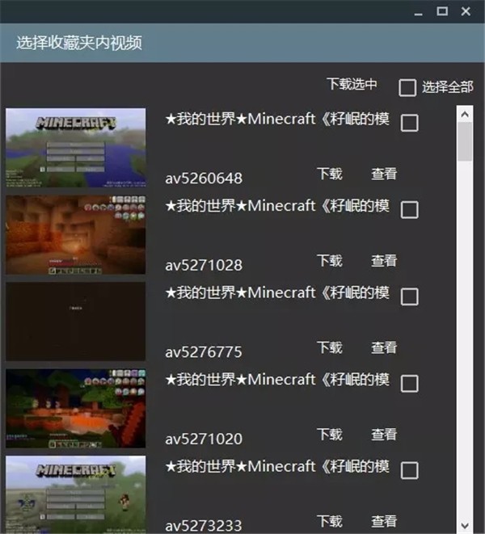Select the video title above av5260648
Viewport: 485px width, 534px height.
[x=277, y=120]
